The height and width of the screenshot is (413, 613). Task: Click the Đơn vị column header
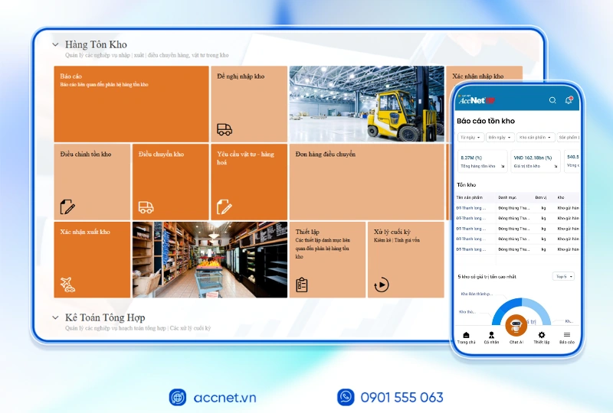click(x=541, y=197)
